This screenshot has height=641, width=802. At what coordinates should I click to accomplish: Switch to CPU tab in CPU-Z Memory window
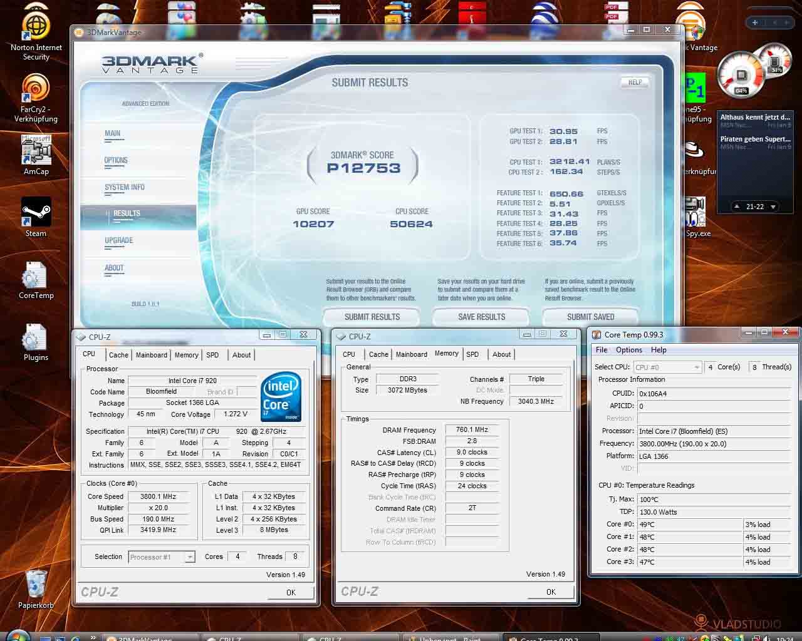(349, 354)
